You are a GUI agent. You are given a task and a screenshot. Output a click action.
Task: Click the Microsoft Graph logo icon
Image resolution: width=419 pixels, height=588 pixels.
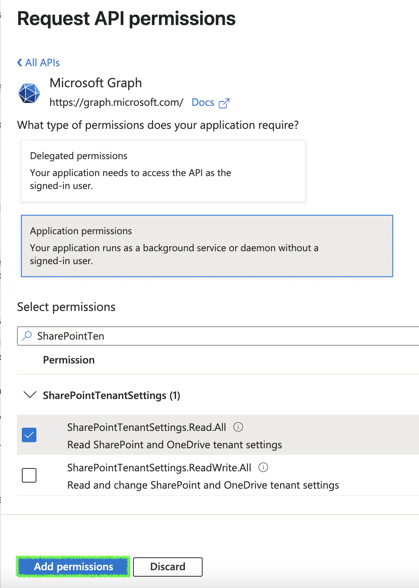tap(29, 93)
